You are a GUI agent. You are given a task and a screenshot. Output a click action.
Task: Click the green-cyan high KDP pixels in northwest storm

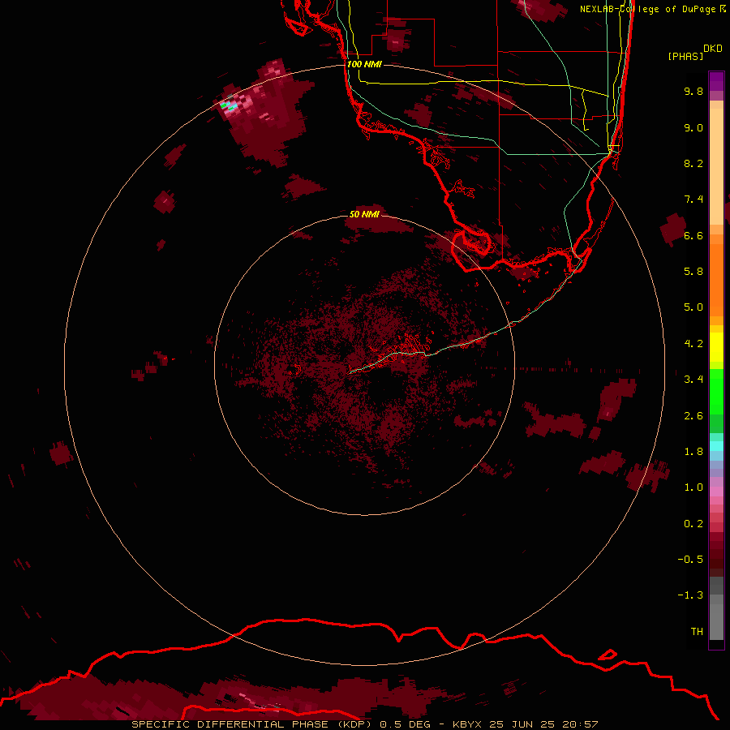229,106
